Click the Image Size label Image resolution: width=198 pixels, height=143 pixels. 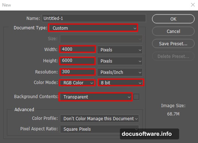(173, 105)
